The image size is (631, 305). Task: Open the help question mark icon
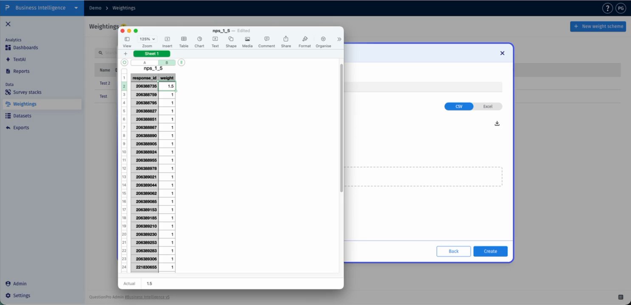[608, 8]
